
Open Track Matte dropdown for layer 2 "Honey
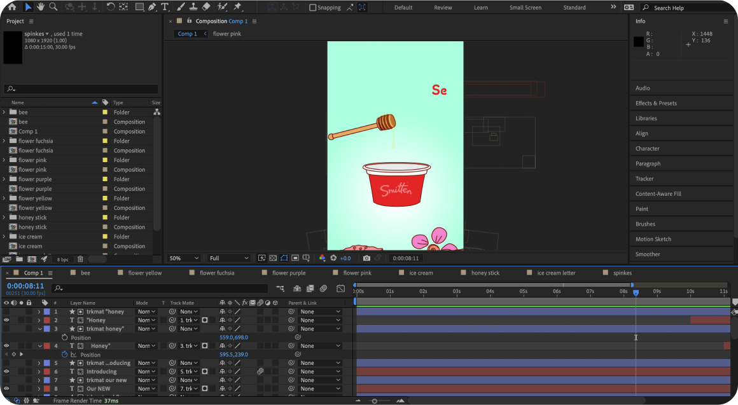189,320
